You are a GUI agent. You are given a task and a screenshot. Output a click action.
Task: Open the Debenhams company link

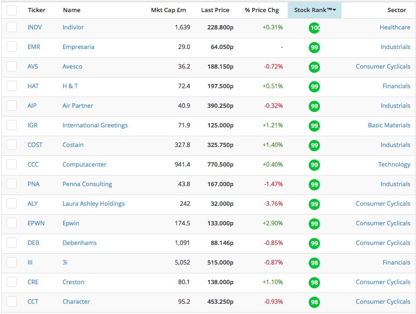(x=79, y=243)
